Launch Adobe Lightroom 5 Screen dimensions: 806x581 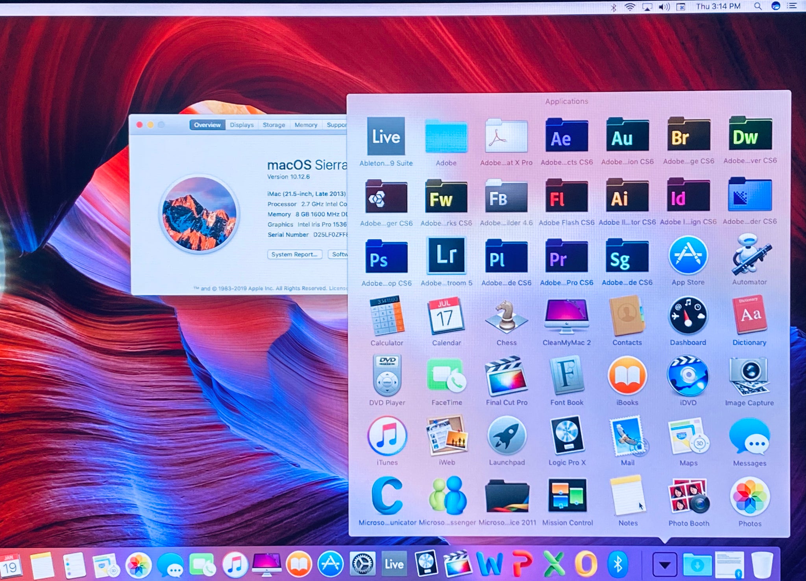point(446,255)
